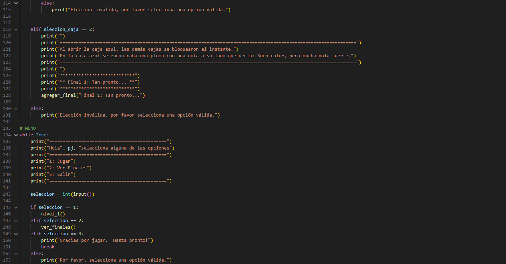Collapse the elif eleccion_caja == 2 block
The height and width of the screenshot is (264, 506).
(16, 29)
